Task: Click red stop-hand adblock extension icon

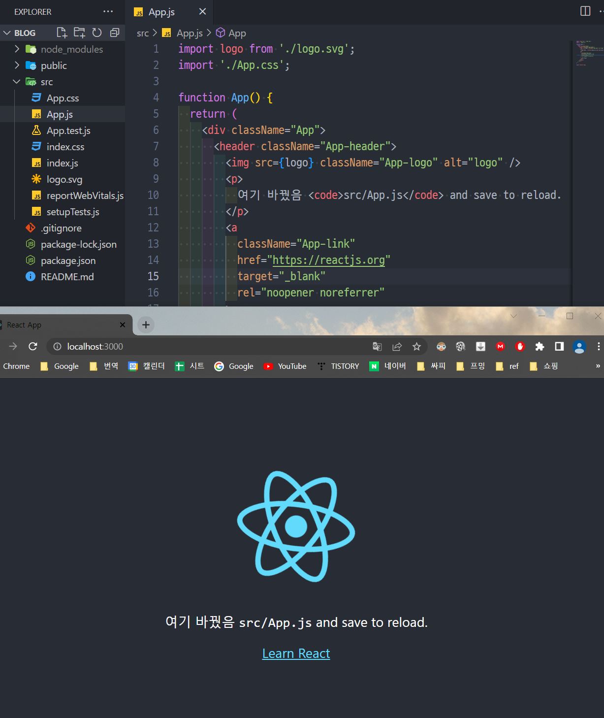Action: 520,347
